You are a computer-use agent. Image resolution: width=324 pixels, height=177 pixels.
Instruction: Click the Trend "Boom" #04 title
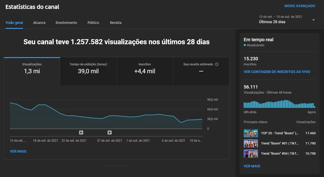pos(280,153)
